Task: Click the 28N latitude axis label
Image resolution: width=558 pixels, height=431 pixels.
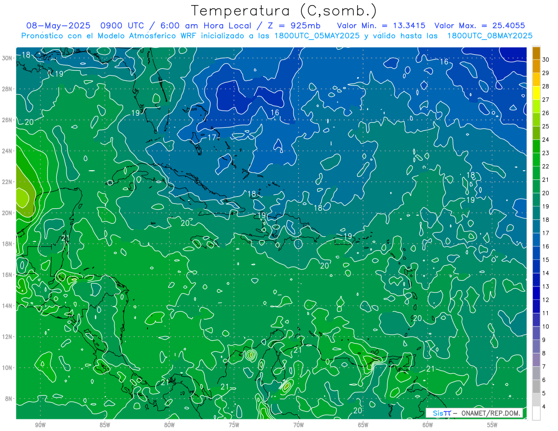Action: (x=7, y=89)
